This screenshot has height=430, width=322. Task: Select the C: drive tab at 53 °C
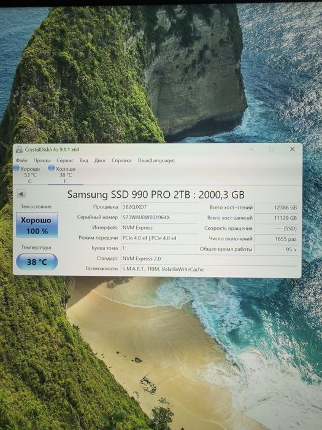[29, 175]
